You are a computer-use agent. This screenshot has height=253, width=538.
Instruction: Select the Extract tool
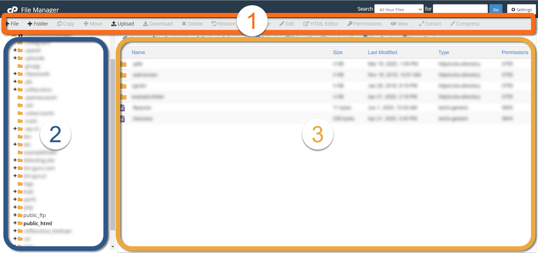click(430, 24)
